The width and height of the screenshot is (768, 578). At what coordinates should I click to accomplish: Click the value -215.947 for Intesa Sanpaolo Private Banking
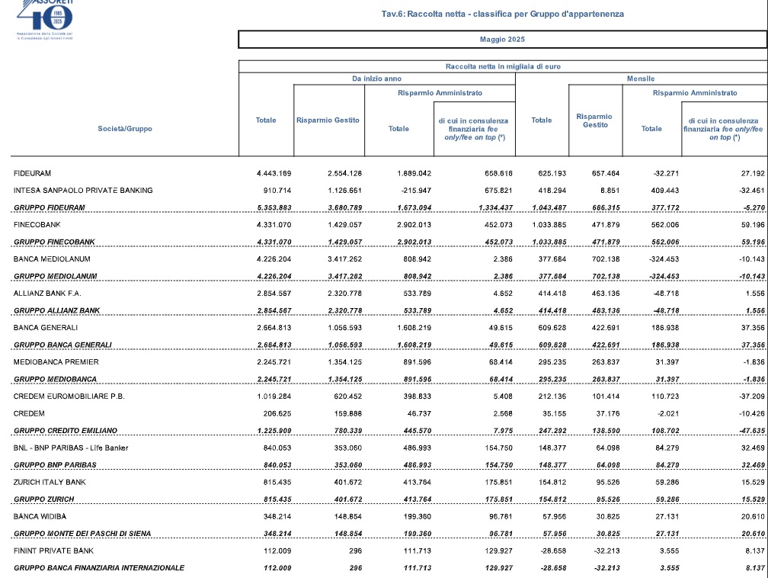pos(416,191)
